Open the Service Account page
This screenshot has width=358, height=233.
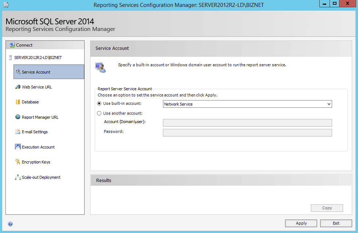point(49,72)
